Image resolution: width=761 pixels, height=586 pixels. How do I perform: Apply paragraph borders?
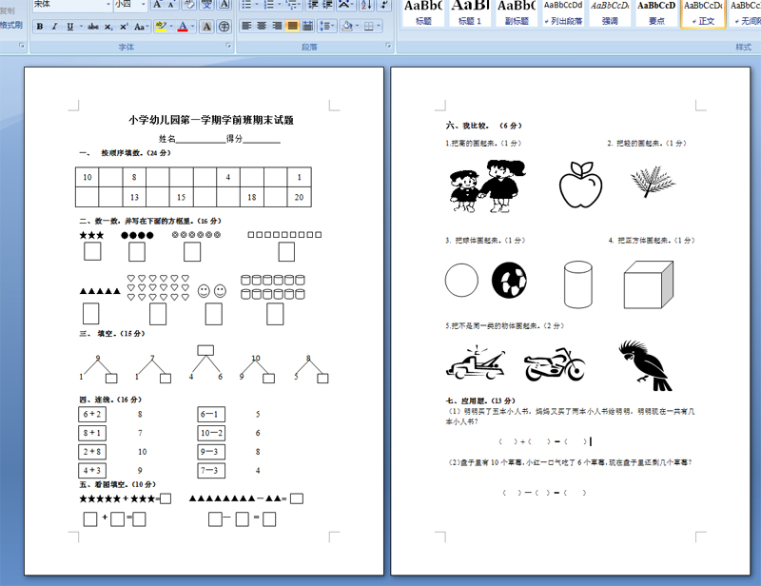pos(368,27)
